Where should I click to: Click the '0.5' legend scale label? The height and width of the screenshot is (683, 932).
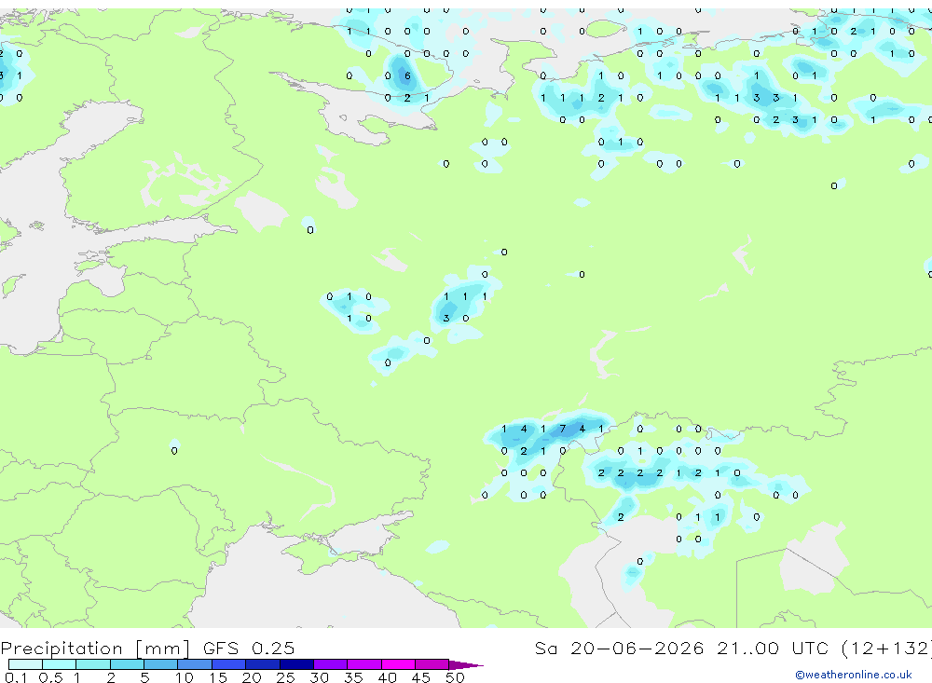point(50,677)
